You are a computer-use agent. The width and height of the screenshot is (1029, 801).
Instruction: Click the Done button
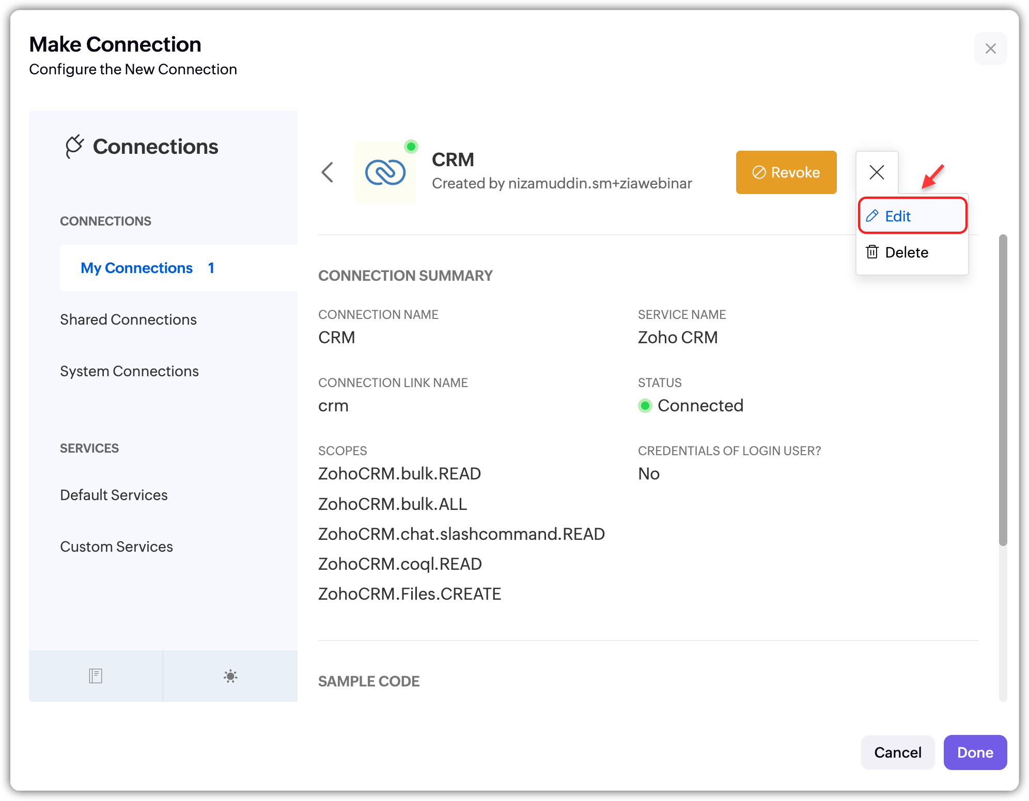coord(975,752)
